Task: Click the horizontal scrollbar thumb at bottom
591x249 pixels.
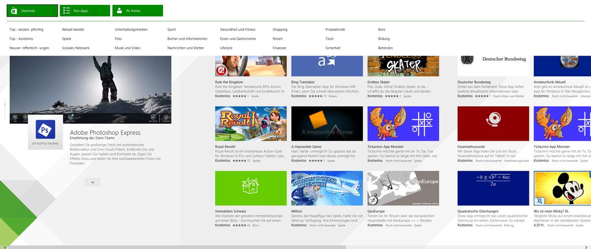Action: click(176, 247)
